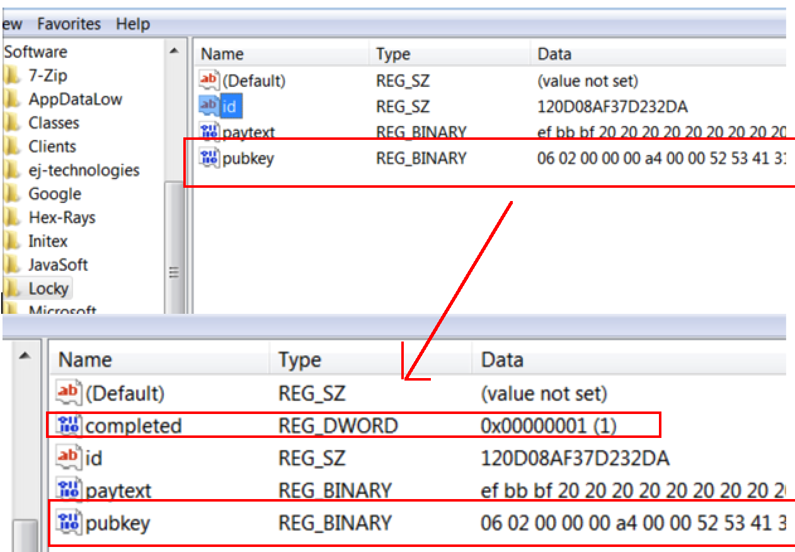Click the binary icon beside completed value

tap(68, 425)
